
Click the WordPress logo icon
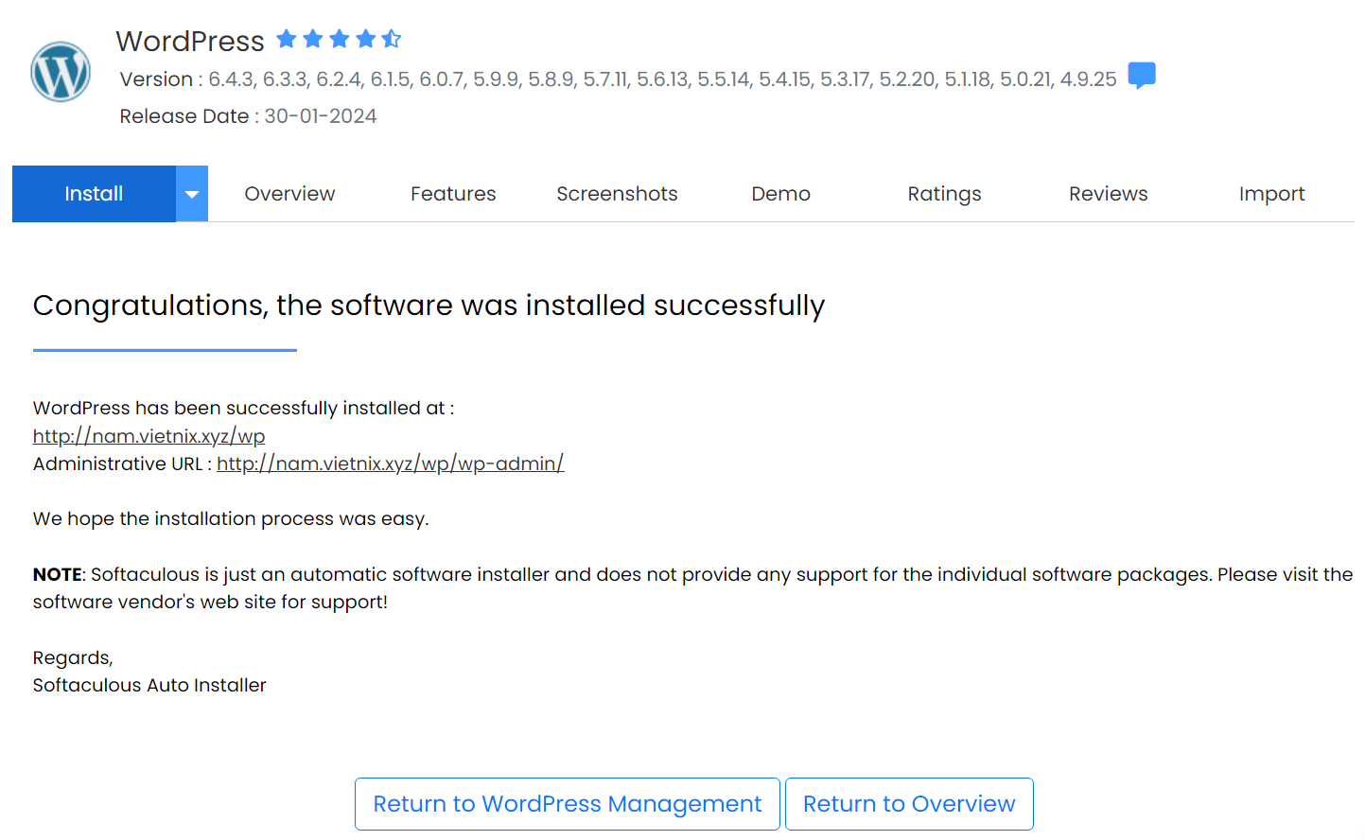(61, 72)
